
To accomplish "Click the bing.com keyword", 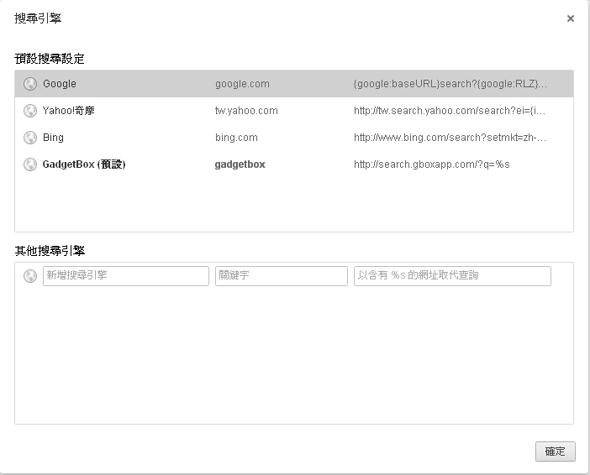I will coord(236,138).
